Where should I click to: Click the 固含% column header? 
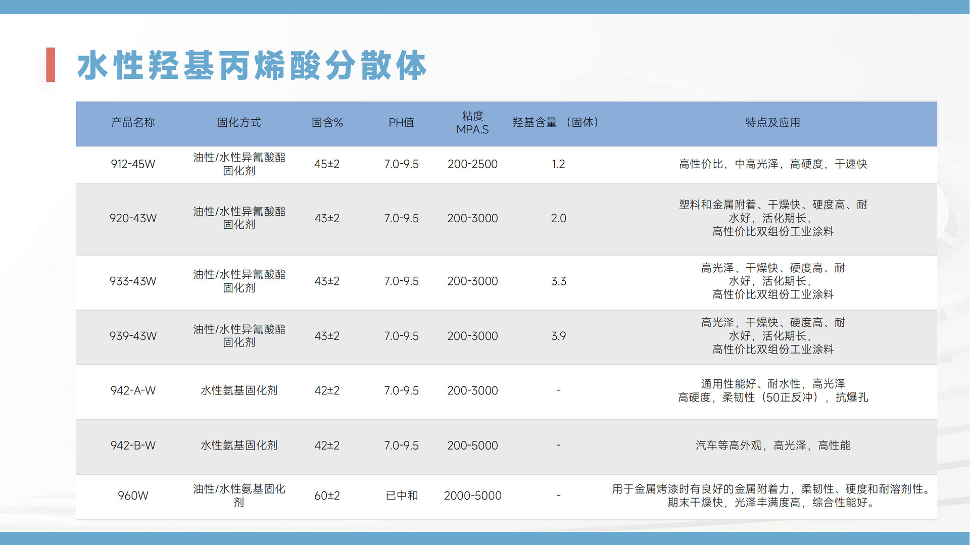327,123
